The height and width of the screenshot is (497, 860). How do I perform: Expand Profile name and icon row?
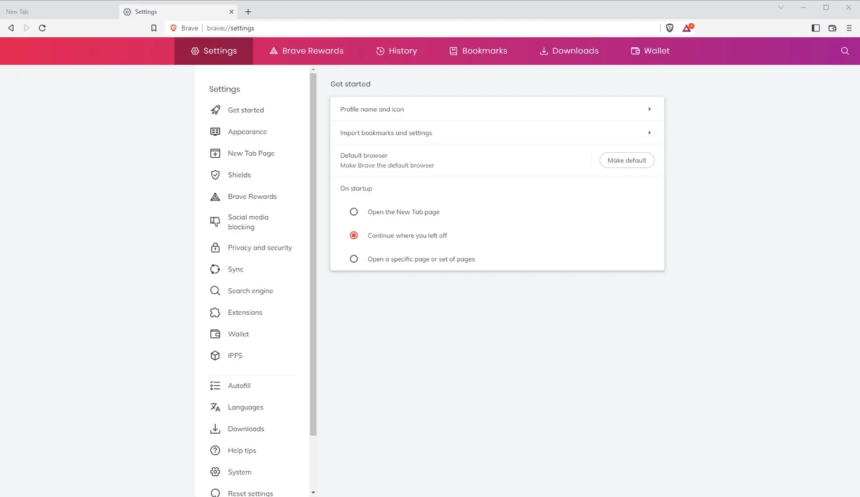point(497,109)
